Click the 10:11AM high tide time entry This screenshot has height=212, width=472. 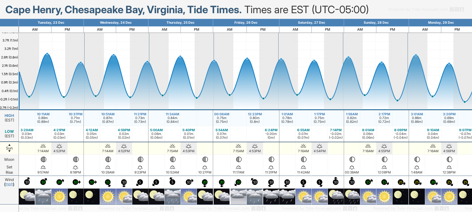pyautogui.click(x=43, y=114)
